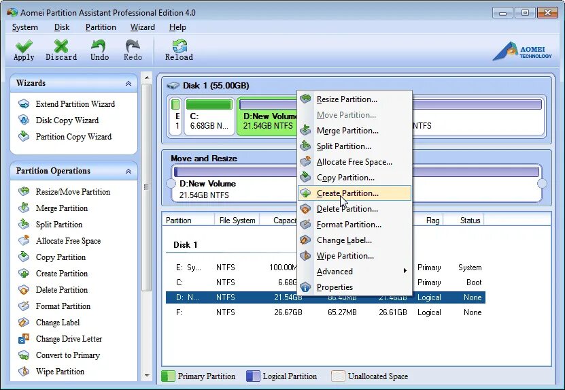The image size is (565, 390).
Task: Open the Partition menu
Action: (101, 27)
